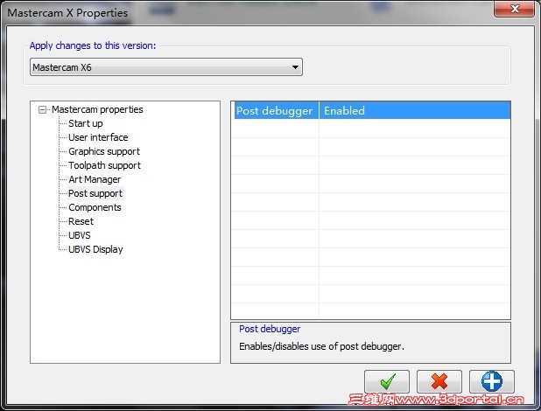Confirm changes with the green checkmark button
This screenshot has height=411, width=541.
387,381
